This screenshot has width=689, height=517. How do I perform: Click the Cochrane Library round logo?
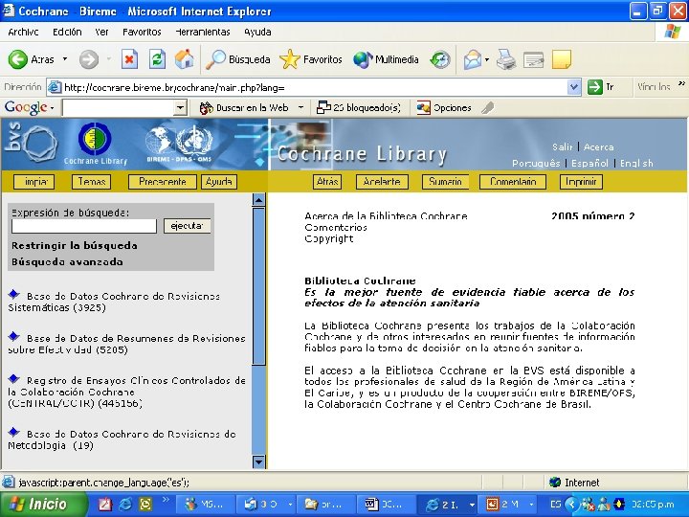click(95, 139)
